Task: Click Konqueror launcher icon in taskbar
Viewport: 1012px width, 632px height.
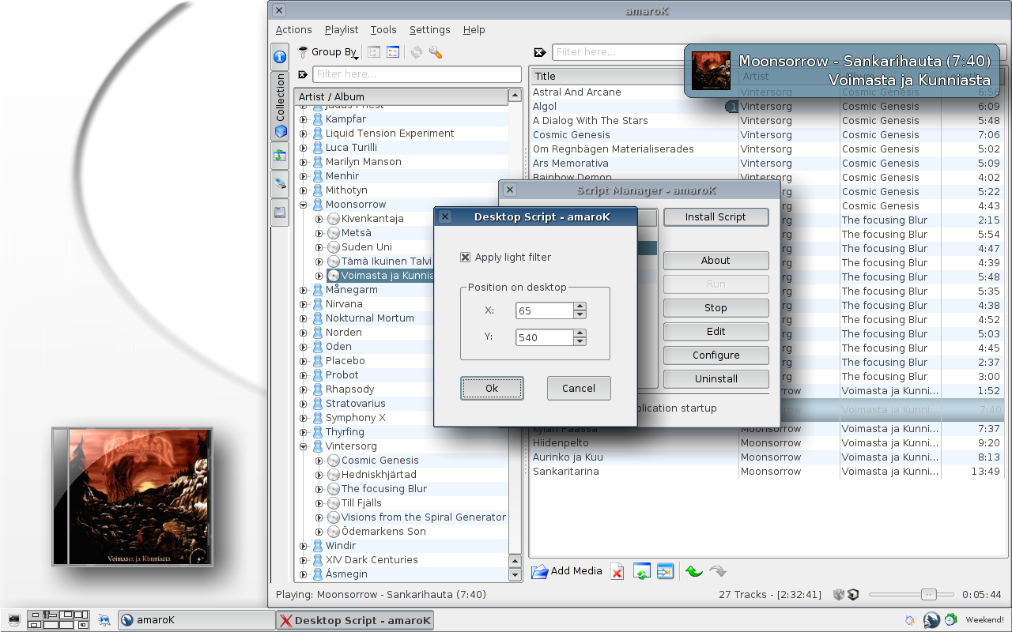Action: (x=104, y=620)
